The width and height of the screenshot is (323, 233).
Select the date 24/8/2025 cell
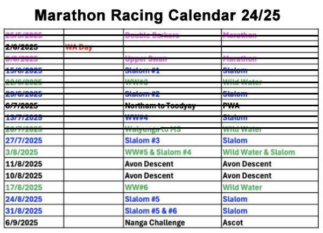[24, 199]
